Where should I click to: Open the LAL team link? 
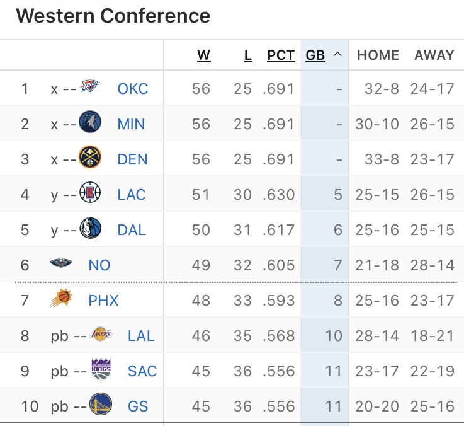141,335
